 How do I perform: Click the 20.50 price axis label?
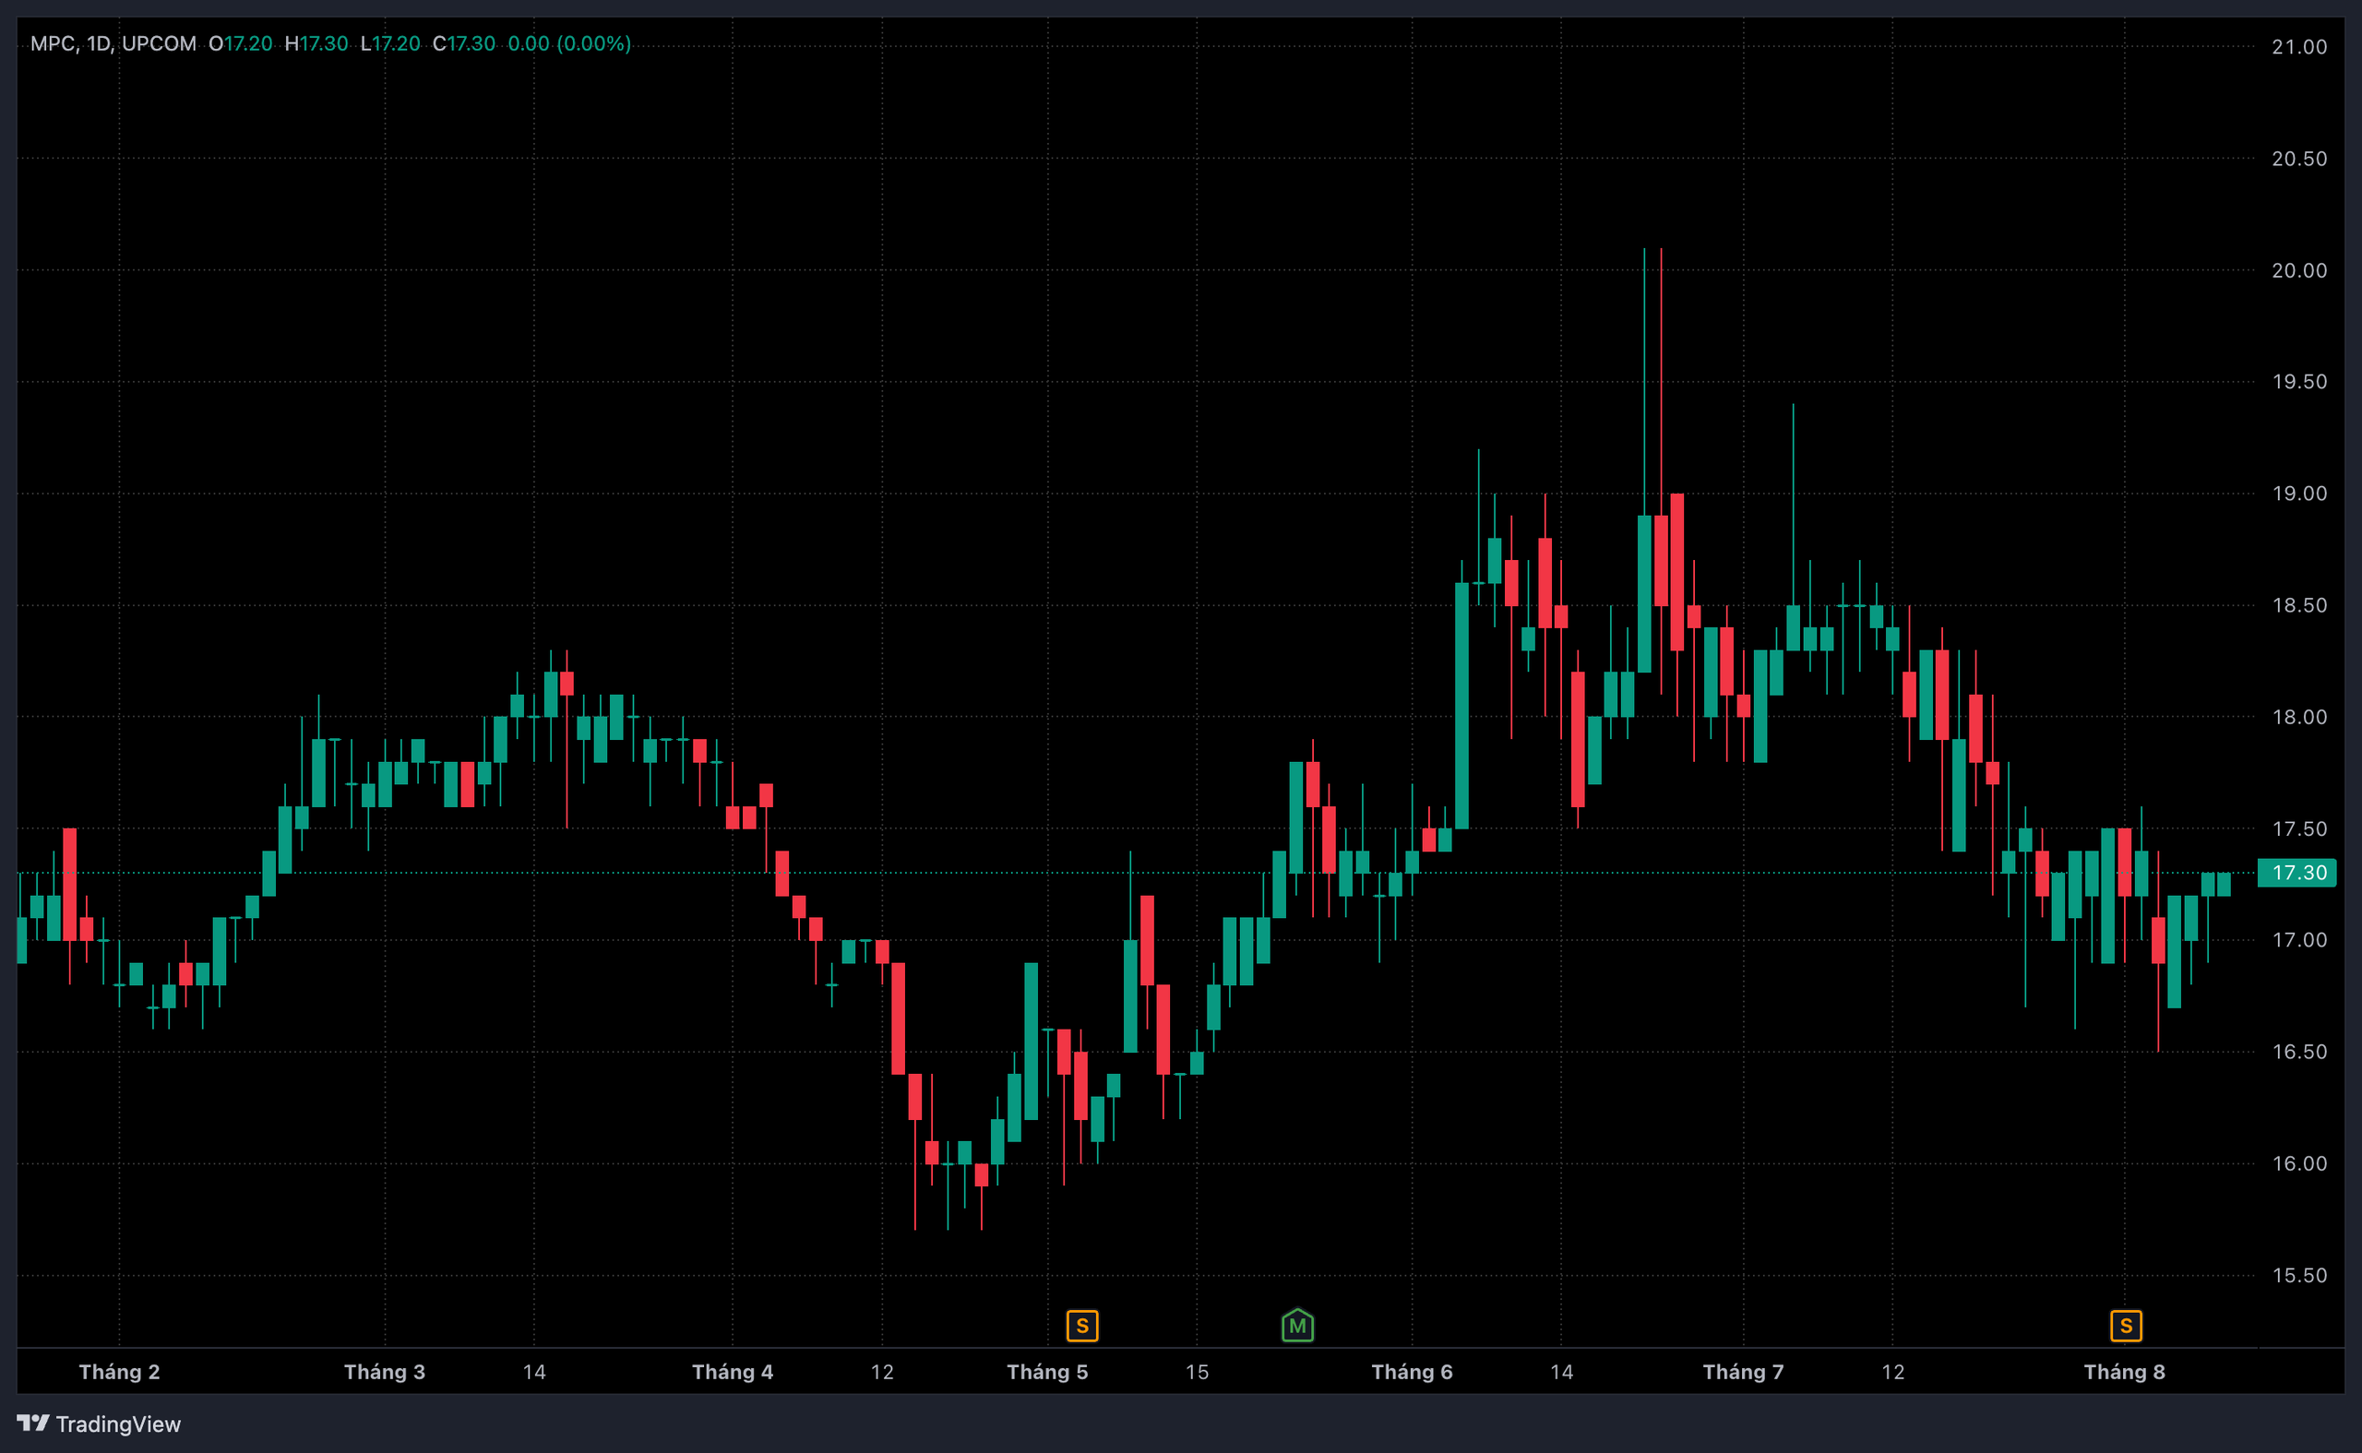tap(2298, 159)
